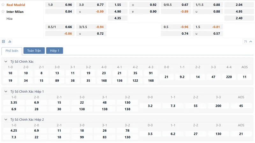Pick handicap odds -0.86
255x143 pixels.
[x=60, y=34]
